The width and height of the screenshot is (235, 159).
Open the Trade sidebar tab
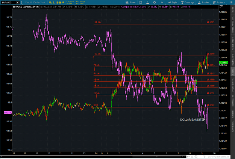tap(233, 10)
